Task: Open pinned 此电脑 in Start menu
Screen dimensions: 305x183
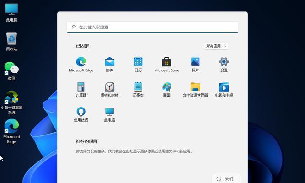Action: click(x=109, y=114)
